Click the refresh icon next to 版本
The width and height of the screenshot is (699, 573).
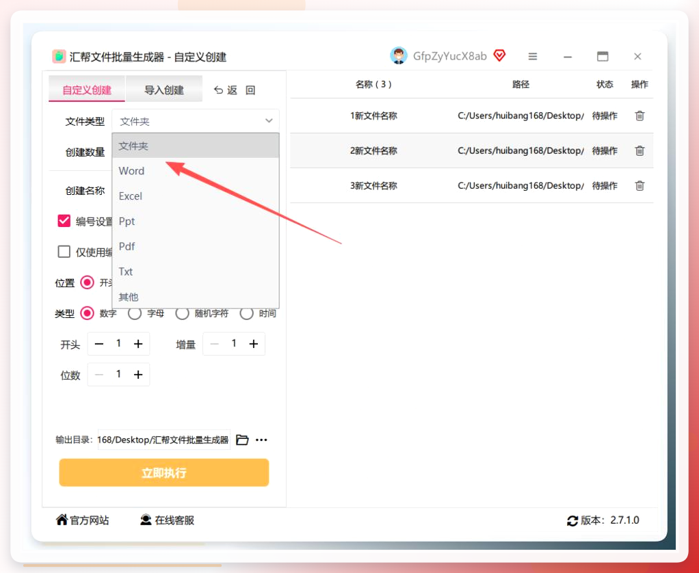tap(572, 520)
